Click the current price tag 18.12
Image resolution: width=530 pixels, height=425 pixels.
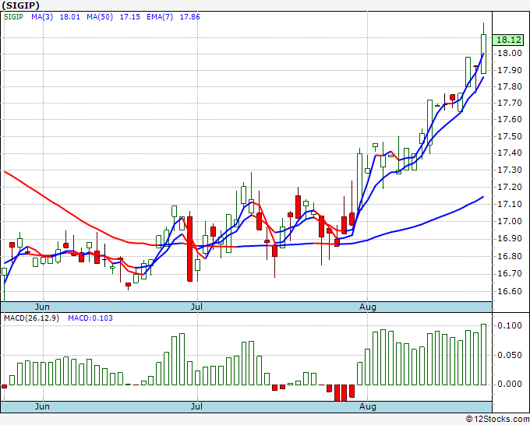click(x=508, y=40)
